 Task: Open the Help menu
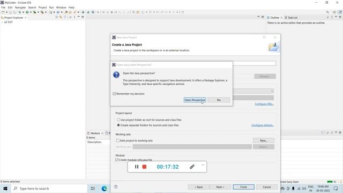pos(71,8)
